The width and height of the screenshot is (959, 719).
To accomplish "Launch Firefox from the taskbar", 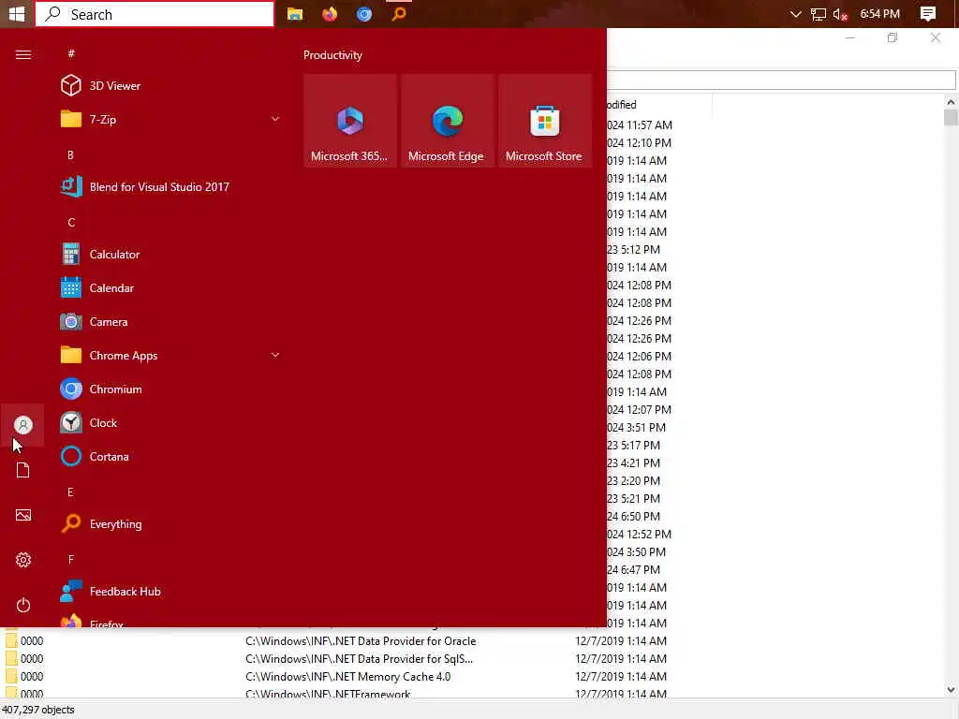I will point(330,13).
